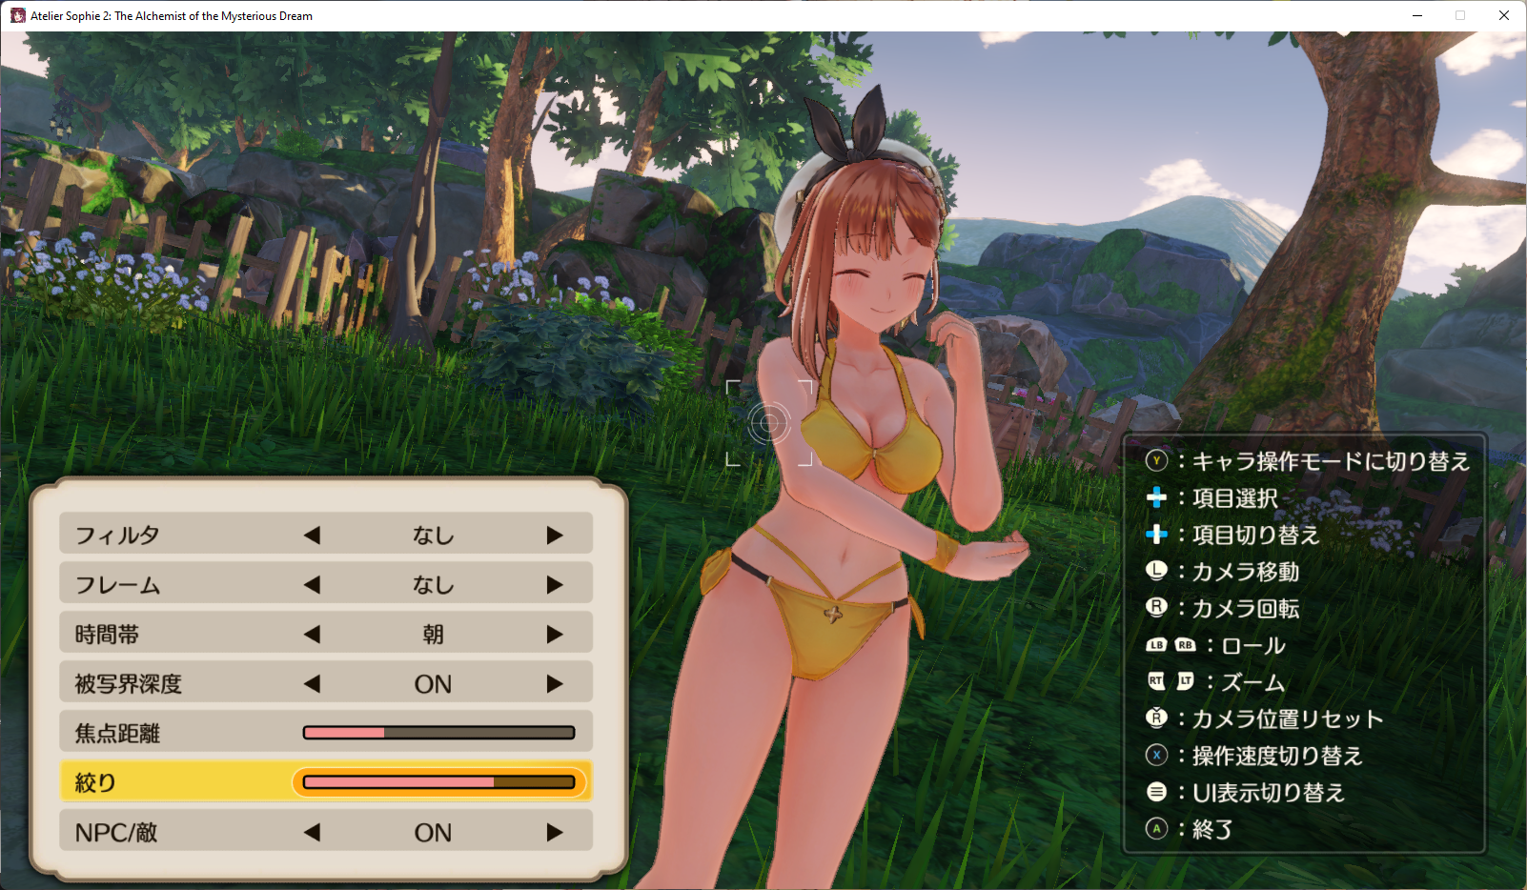
Task: Click UI表示切り替え in the legend
Action: pos(1269,793)
